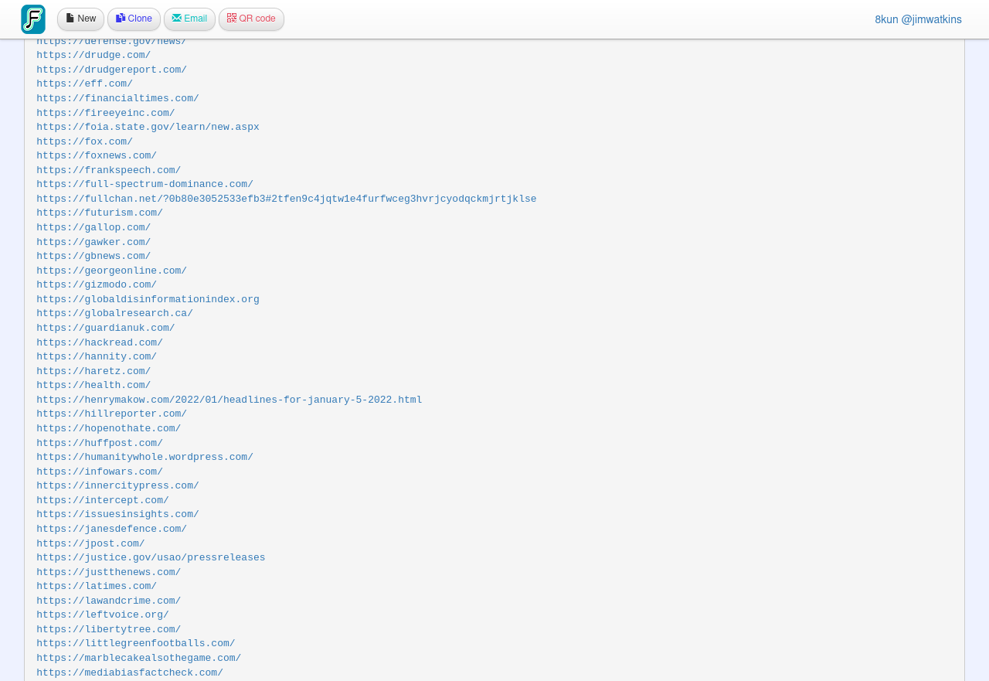Screen dimensions: 989x681
Task: Open the hannity.com link
Action: (97, 357)
